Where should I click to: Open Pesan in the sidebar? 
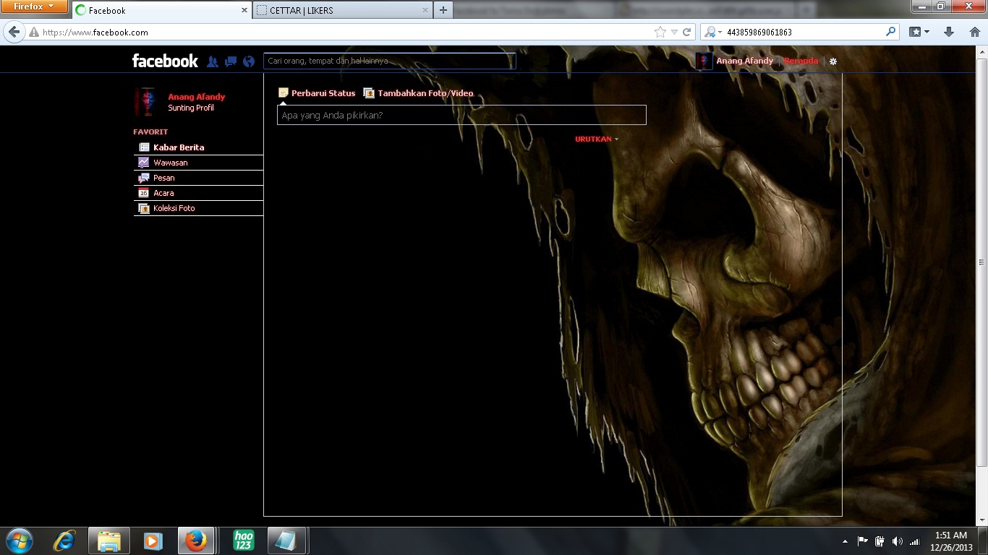(198, 178)
